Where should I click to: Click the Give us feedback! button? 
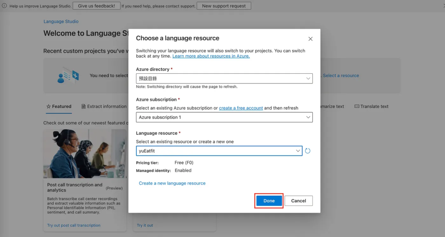96,6
